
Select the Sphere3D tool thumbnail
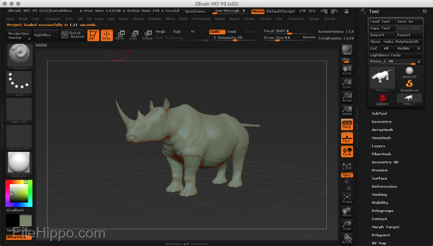409,72
